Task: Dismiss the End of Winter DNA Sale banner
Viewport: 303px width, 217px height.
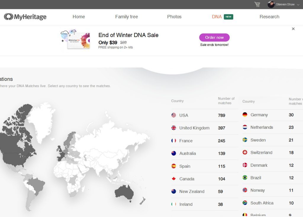Action: pos(293,29)
